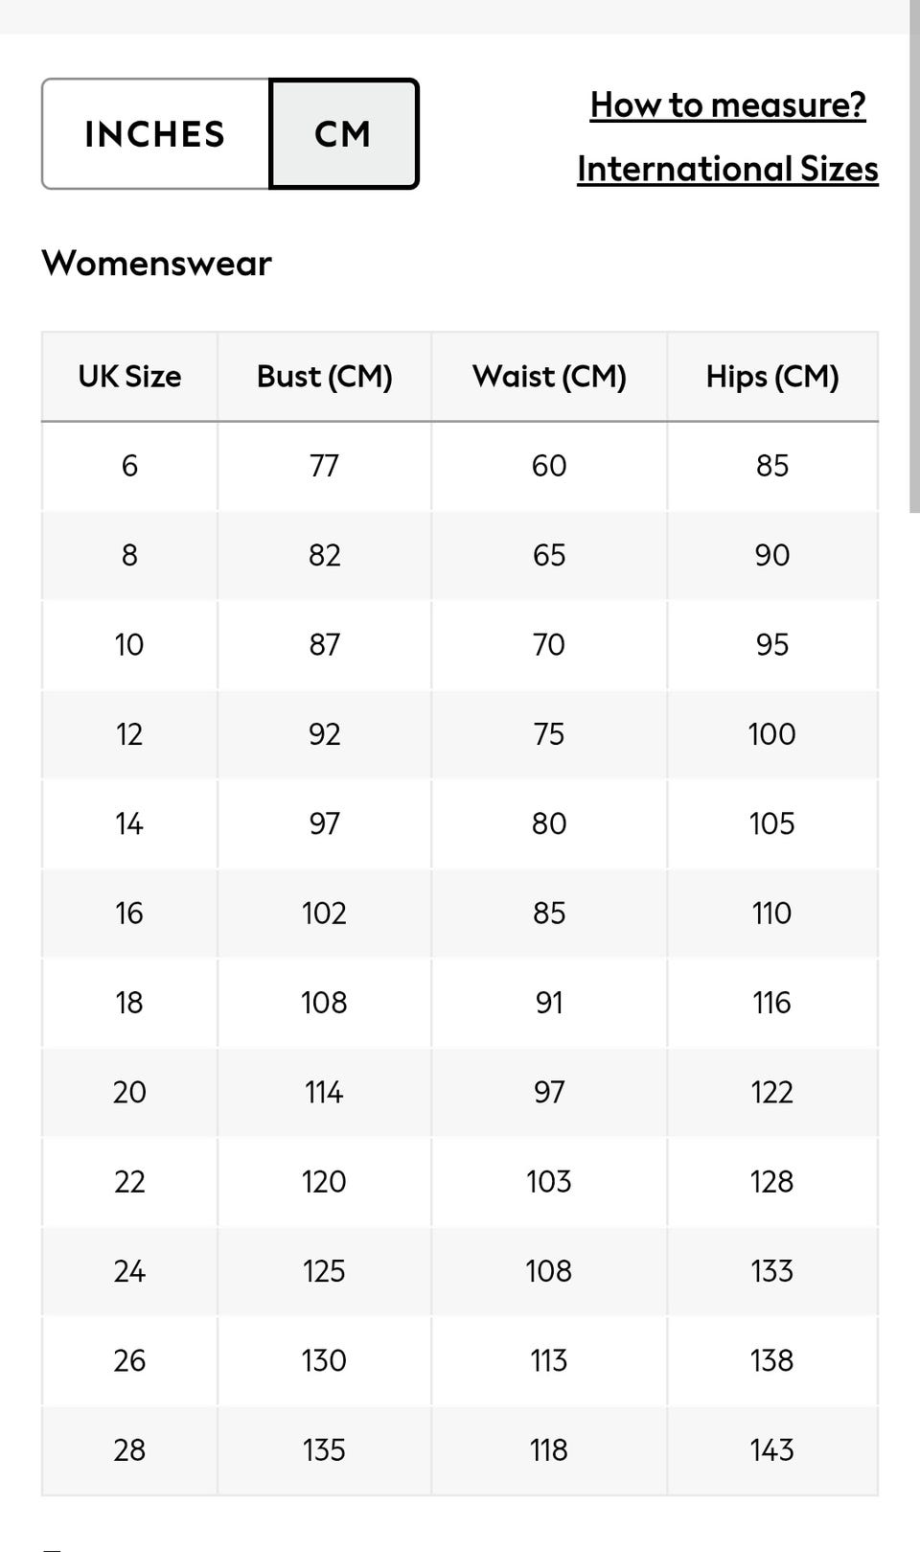Click the bust value 102 for size 16
Screen dimensions: 920x1552
click(324, 914)
